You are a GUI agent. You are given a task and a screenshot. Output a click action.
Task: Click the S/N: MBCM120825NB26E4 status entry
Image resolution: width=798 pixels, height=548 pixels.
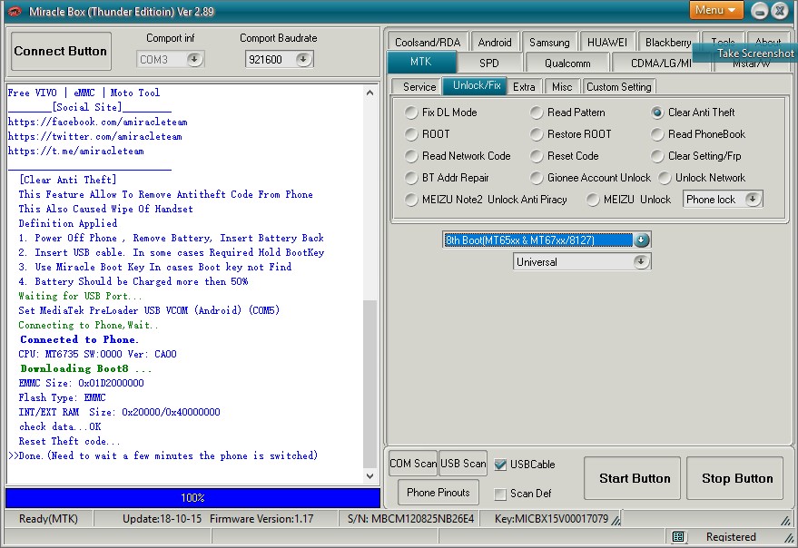click(x=410, y=519)
